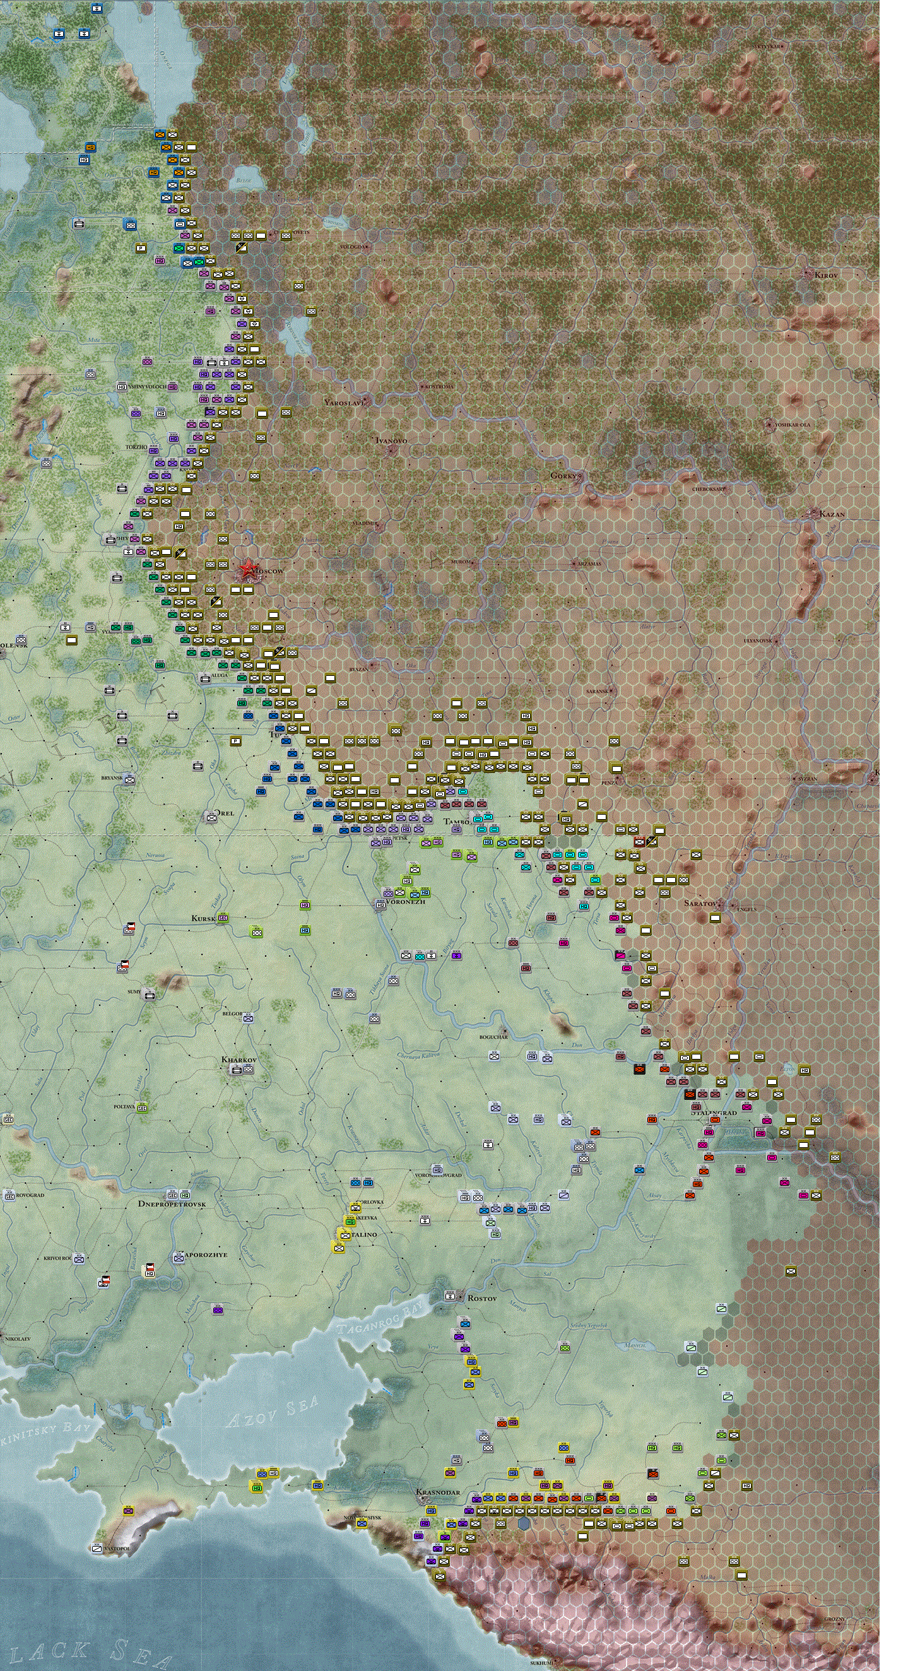
Task: Select the infantry counter at Belgorod
Action: point(248,1019)
